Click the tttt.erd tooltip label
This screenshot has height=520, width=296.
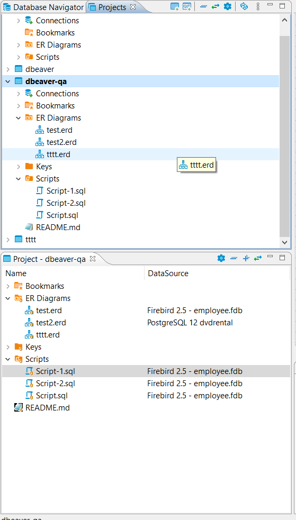(196, 165)
